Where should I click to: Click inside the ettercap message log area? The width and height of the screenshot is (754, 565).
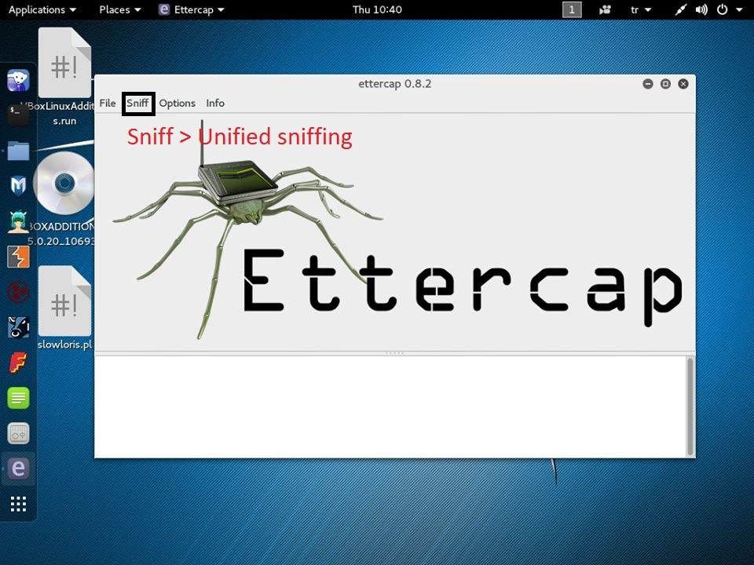tap(390, 406)
